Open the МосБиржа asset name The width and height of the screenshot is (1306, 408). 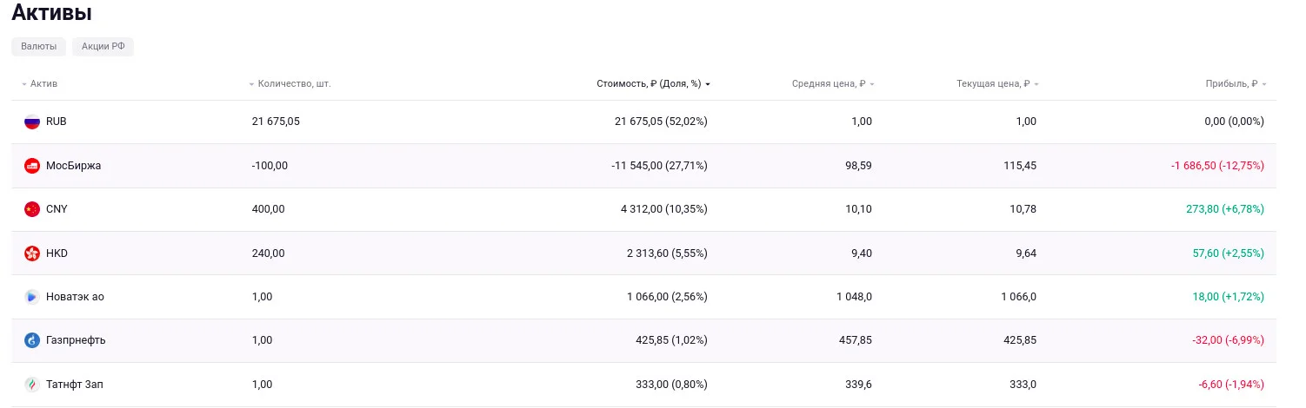[x=73, y=166]
